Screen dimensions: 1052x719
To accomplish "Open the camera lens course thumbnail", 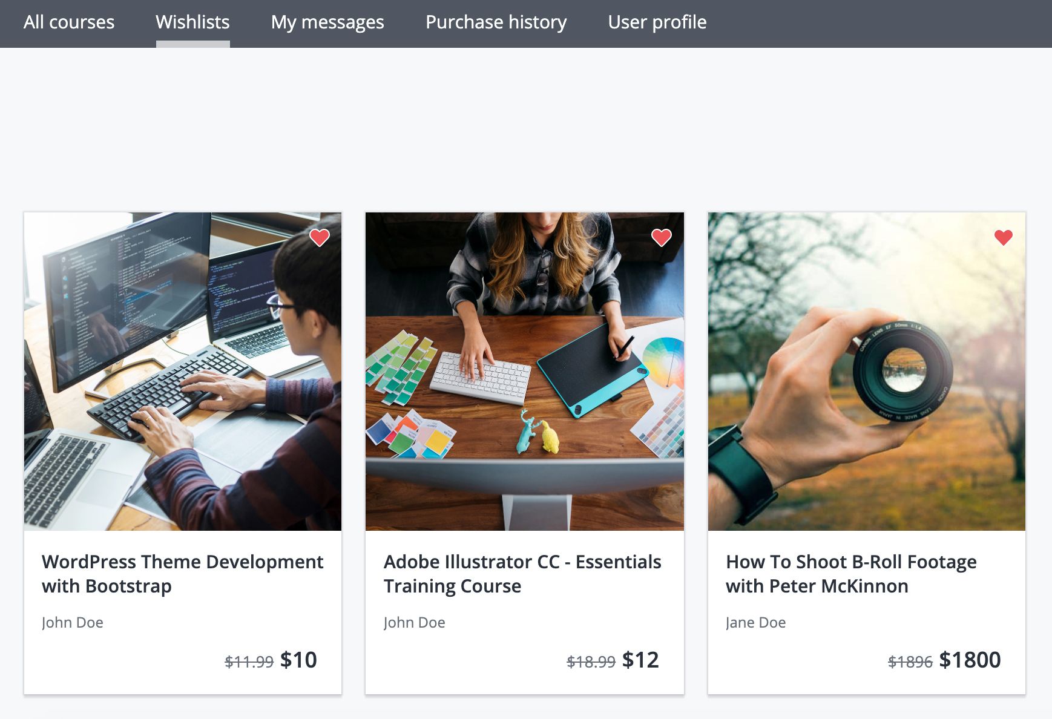I will tap(867, 372).
